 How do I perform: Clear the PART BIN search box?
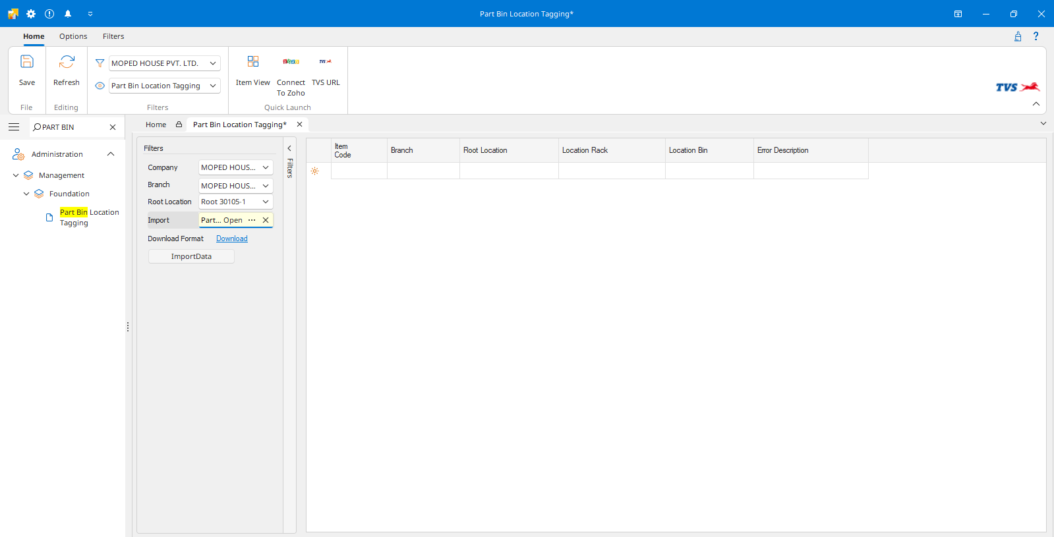coord(113,127)
